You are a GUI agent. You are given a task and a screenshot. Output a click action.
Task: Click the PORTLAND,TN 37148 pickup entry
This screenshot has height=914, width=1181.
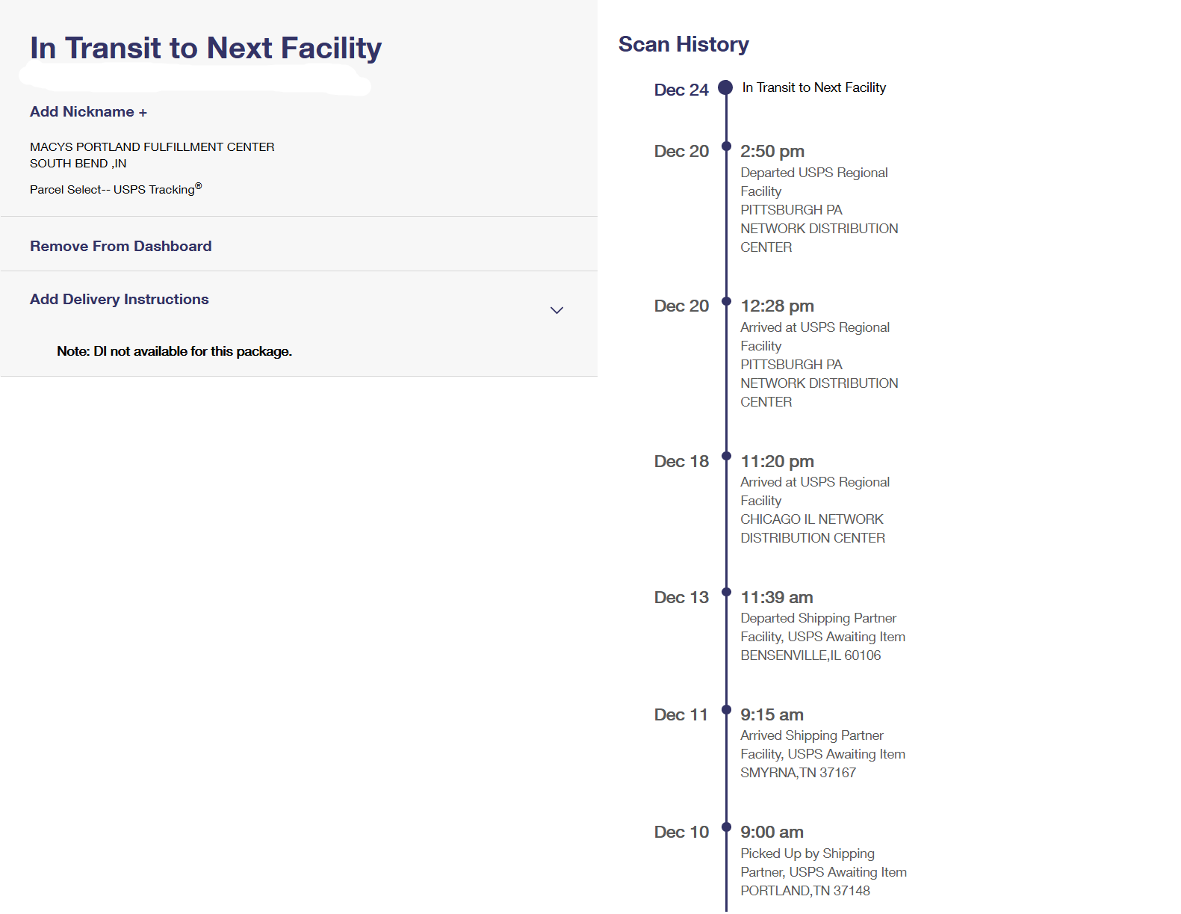(x=805, y=891)
